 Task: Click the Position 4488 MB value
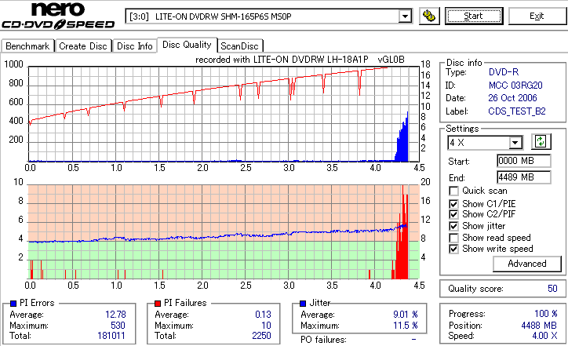click(539, 326)
